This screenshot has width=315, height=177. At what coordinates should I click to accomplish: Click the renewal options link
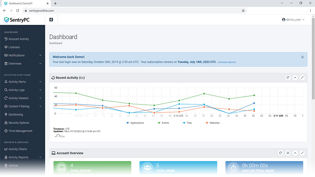coord(227,62)
